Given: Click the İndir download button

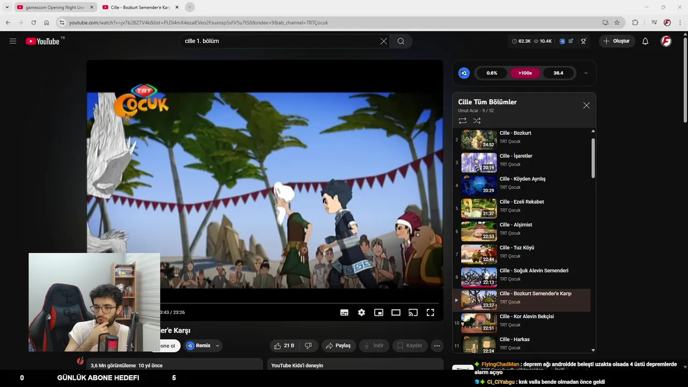Looking at the screenshot, I should 374,346.
